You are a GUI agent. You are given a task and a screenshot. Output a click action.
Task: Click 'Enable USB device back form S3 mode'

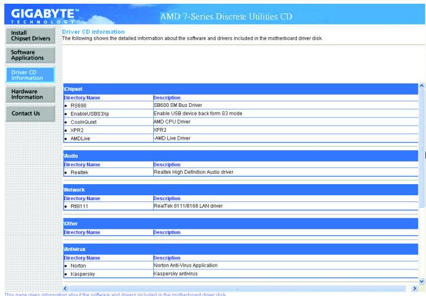tap(198, 114)
